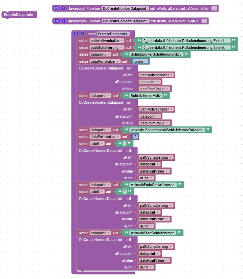243x279 pixels.
Task: Open datapoint dropdown before Istwerte.SchattenzahlSchlafzimmerRolladen
Action: (x=101, y=130)
